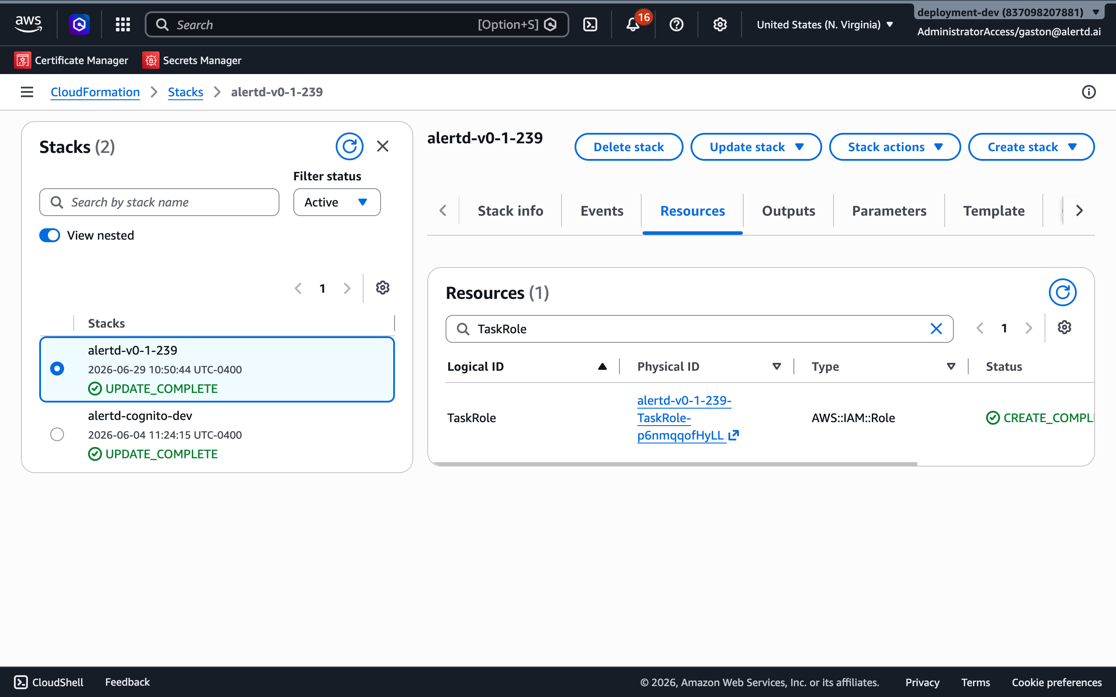1116x697 pixels.
Task: Open the Privacy footer link
Action: pos(922,682)
